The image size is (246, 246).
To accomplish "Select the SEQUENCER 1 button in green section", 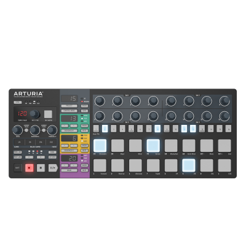I will (69, 130).
